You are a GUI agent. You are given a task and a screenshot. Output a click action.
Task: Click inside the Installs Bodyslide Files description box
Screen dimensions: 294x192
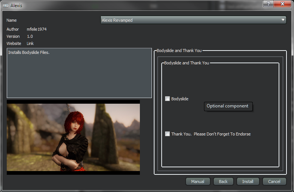point(79,73)
